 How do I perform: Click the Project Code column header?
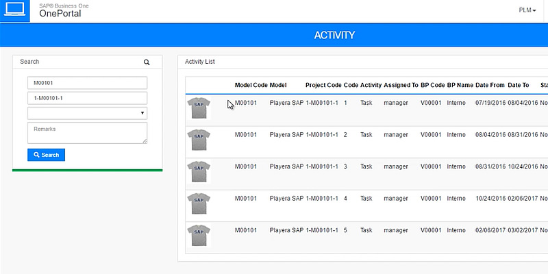click(323, 86)
